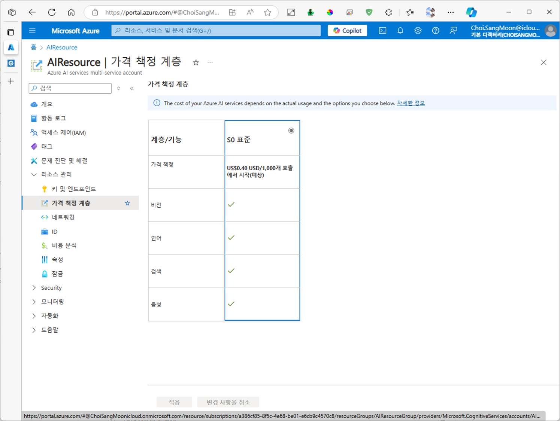Open the 자세한 정보 link
Image resolution: width=560 pixels, height=421 pixels.
point(411,103)
